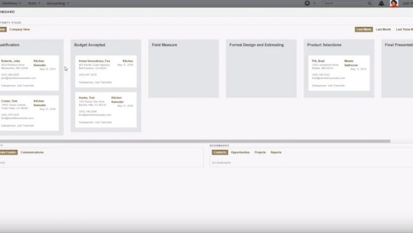
Task: Open the settings gear icon
Action: coord(307,3)
